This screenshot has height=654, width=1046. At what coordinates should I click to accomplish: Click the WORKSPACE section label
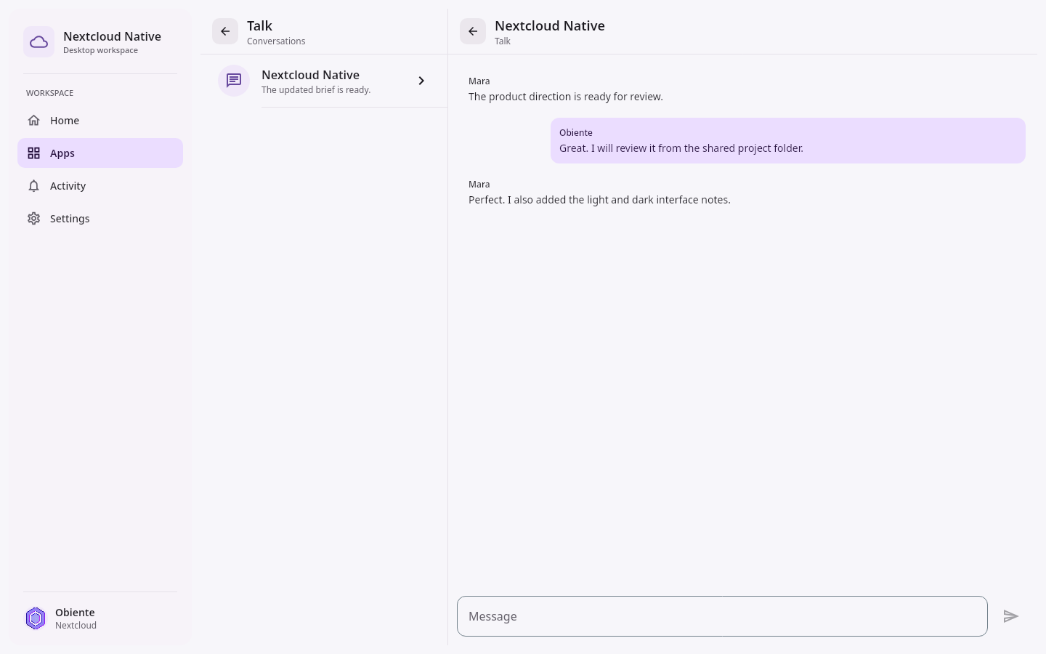click(49, 93)
